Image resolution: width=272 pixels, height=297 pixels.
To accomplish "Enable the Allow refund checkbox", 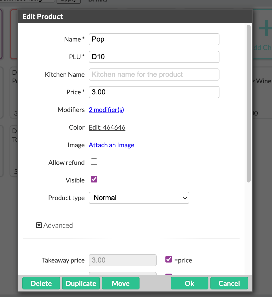I will pyautogui.click(x=94, y=162).
